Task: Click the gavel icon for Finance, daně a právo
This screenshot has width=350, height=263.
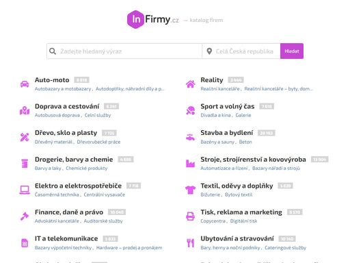Action: pyautogui.click(x=25, y=216)
